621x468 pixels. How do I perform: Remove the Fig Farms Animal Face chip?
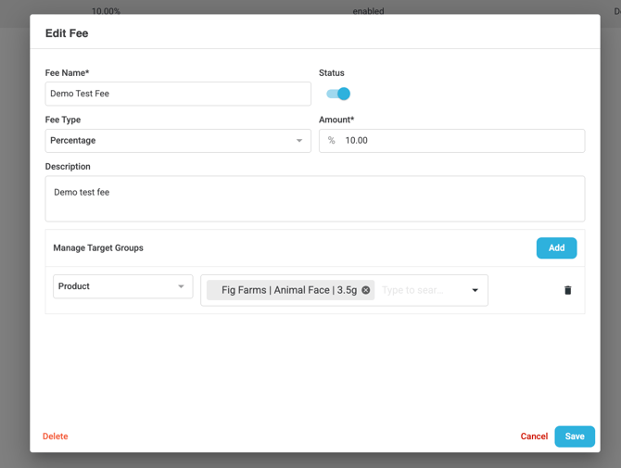(x=366, y=290)
